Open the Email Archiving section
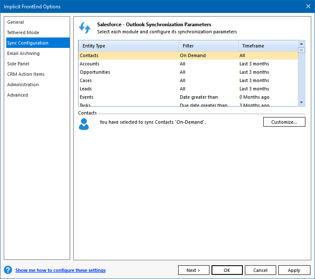315x279 pixels. point(23,53)
